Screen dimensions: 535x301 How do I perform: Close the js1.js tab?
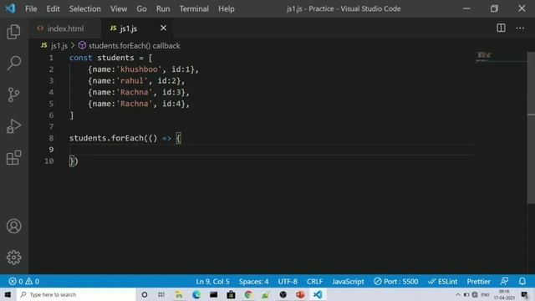164,28
